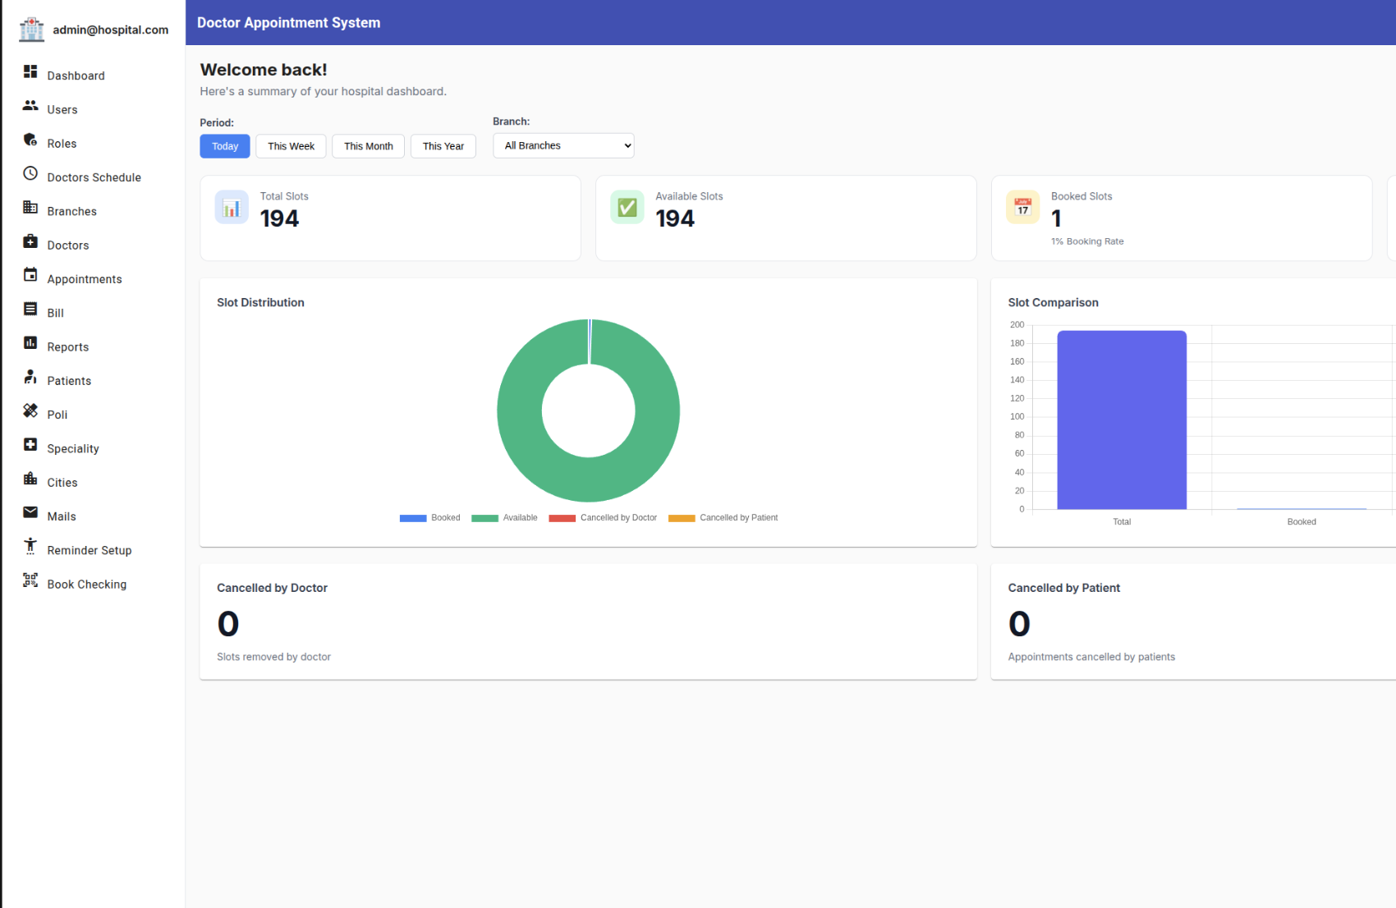
Task: Open the All Branches dropdown
Action: (563, 146)
